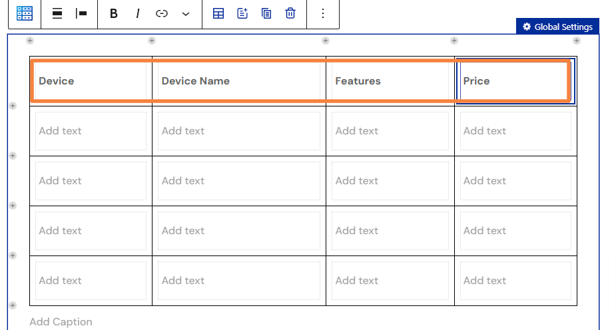Screen dimensions: 616x330
Task: Open Global Settings
Action: click(x=557, y=27)
